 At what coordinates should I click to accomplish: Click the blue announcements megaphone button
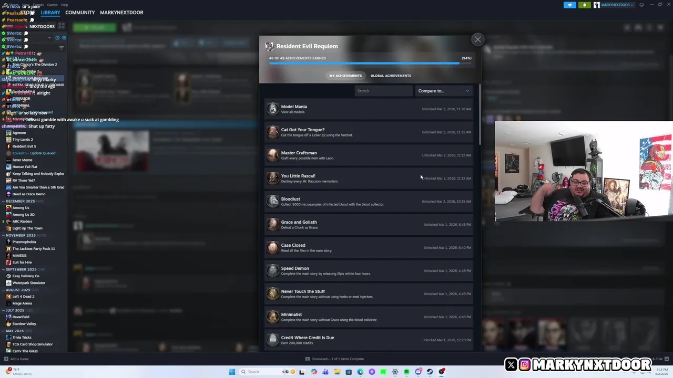tap(570, 5)
